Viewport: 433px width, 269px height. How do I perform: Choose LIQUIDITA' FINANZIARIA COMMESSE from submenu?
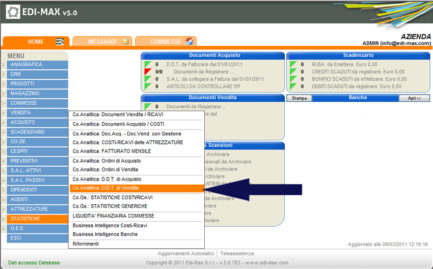pyautogui.click(x=113, y=216)
